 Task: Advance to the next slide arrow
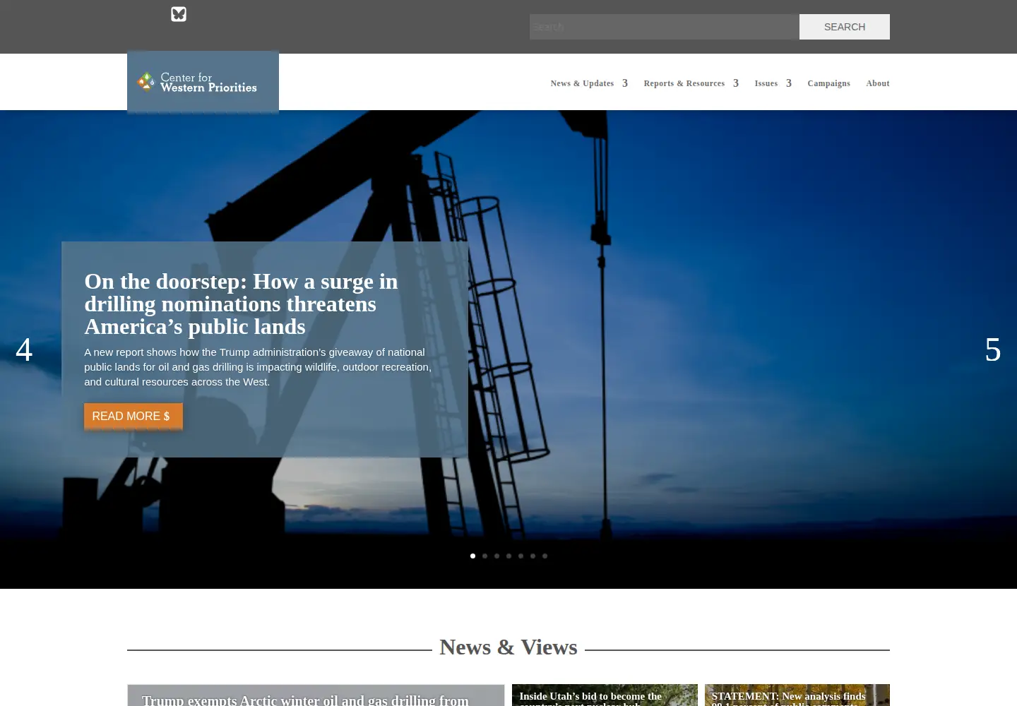[993, 349]
